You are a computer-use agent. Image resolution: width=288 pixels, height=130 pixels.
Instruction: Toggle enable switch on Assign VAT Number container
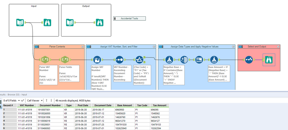89,47
